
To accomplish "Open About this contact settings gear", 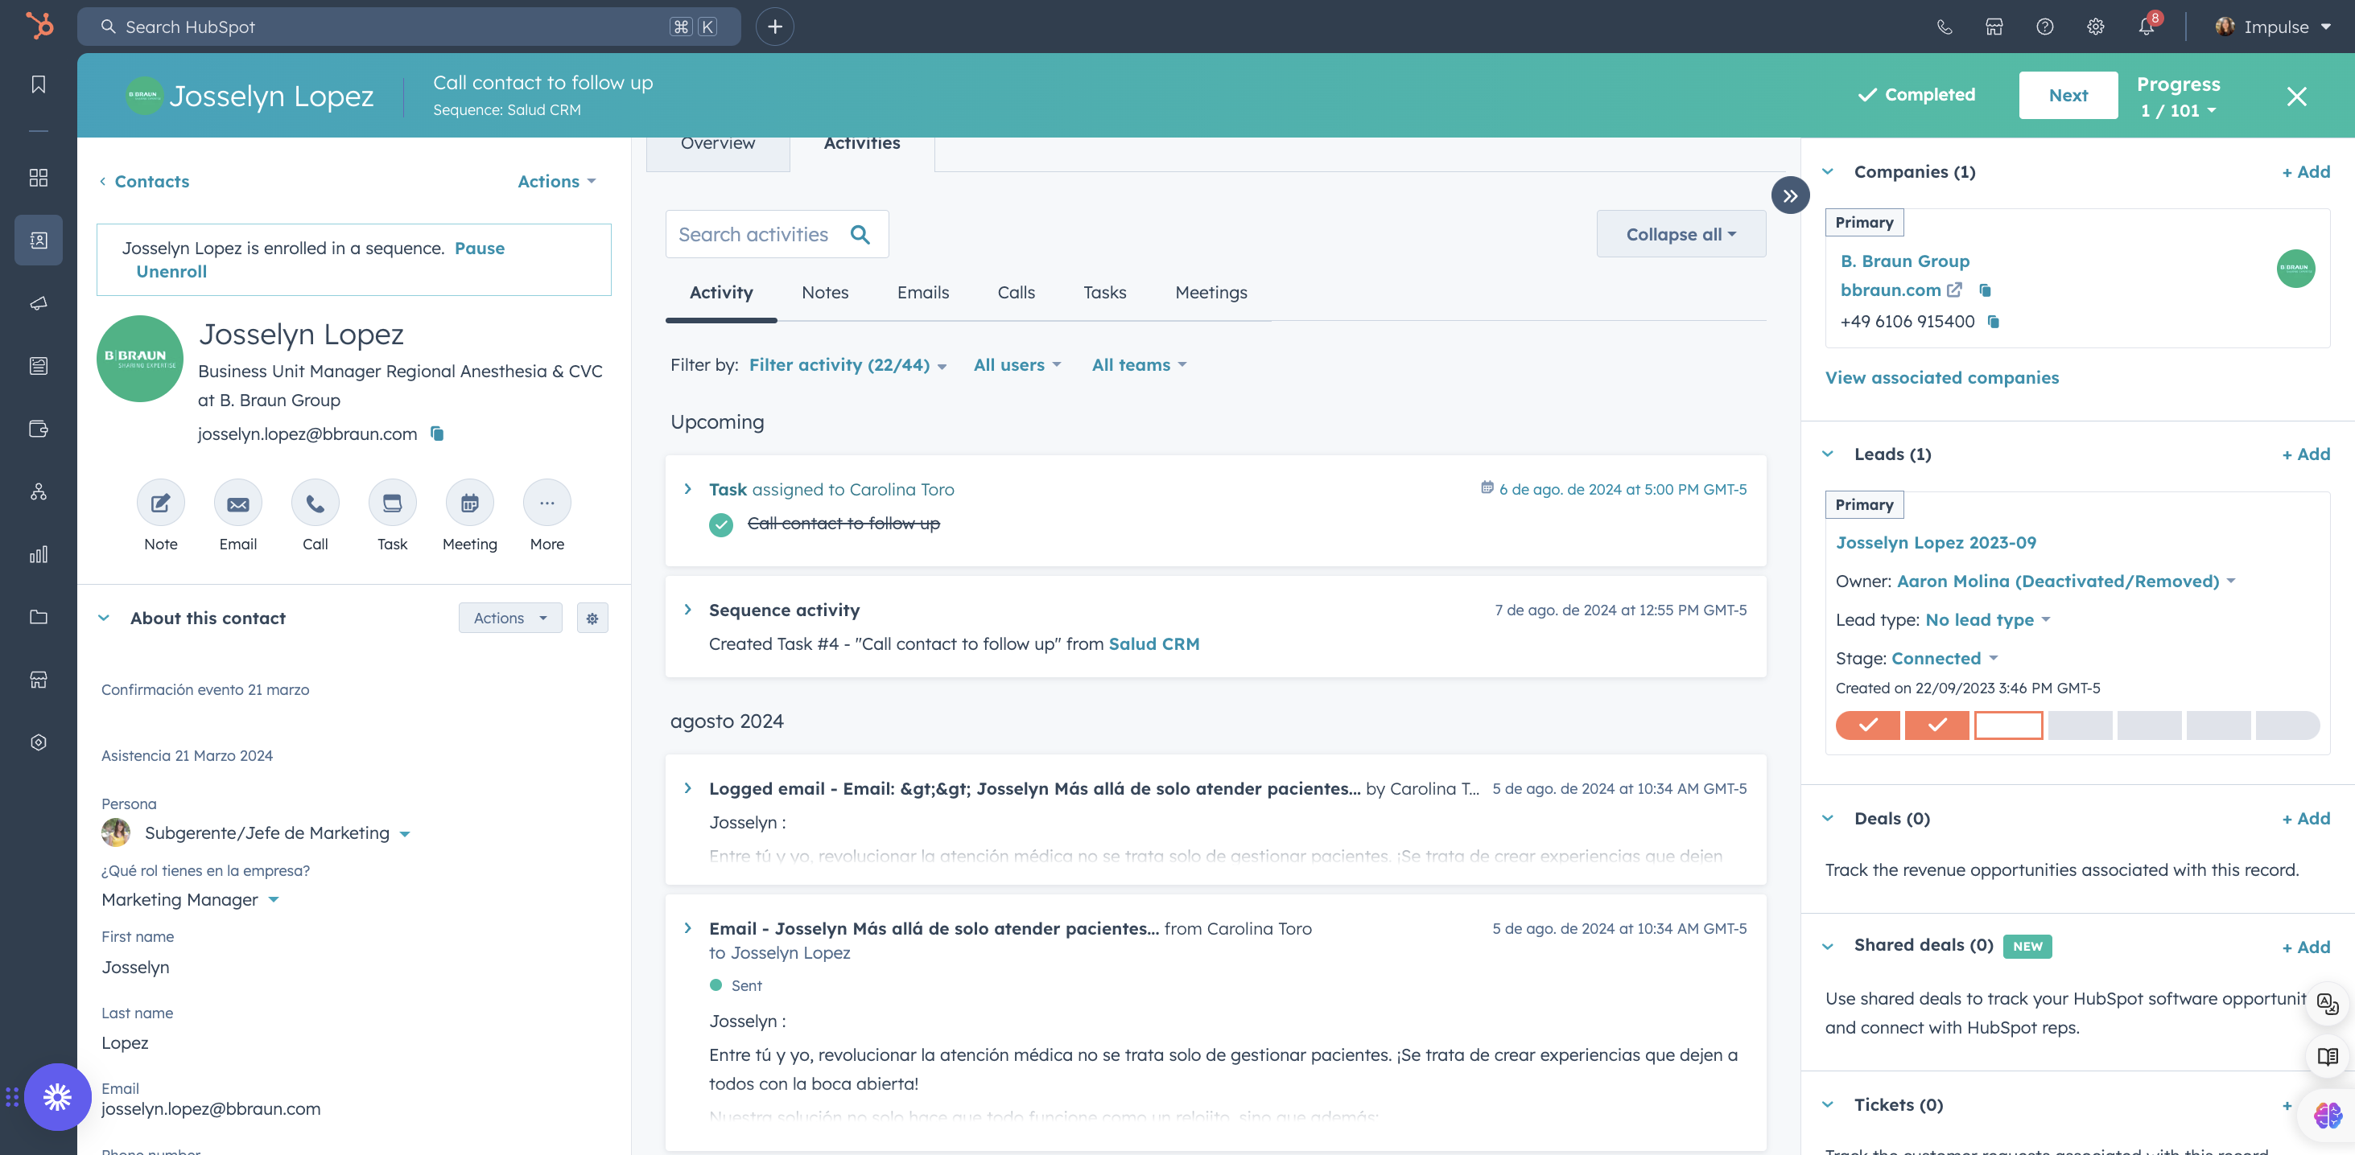I will click(592, 619).
